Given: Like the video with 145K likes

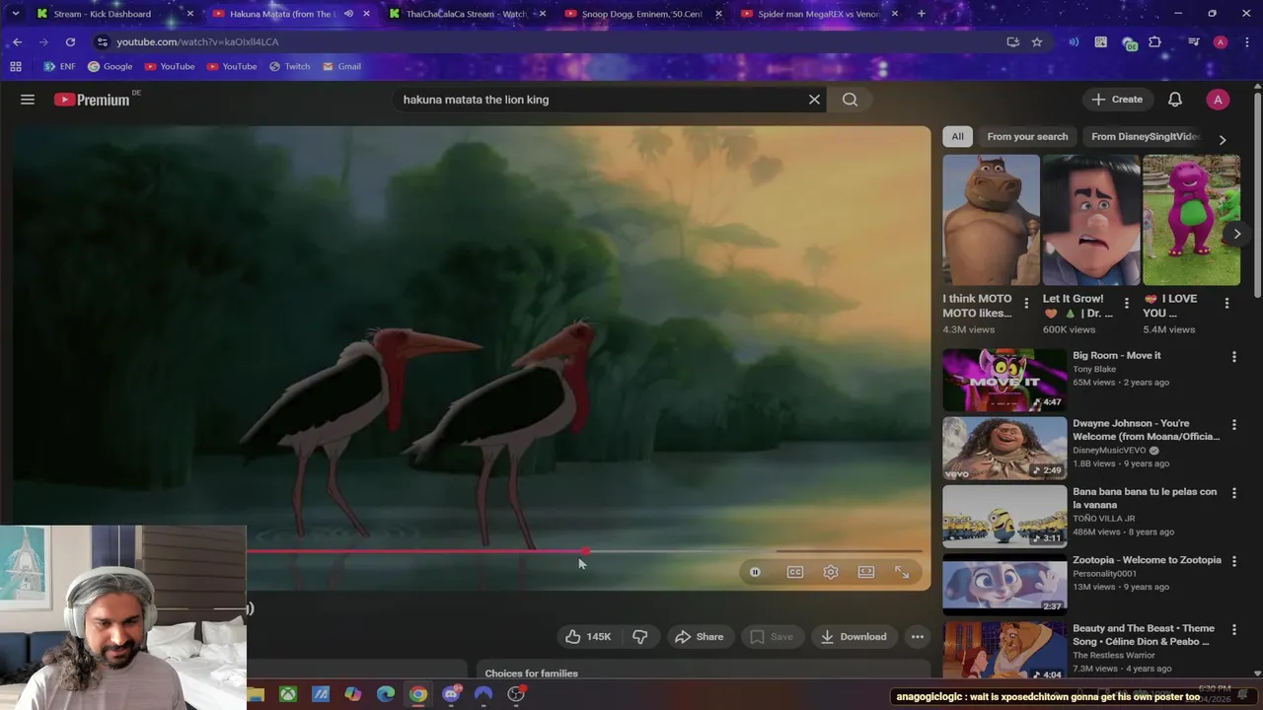Looking at the screenshot, I should [588, 637].
